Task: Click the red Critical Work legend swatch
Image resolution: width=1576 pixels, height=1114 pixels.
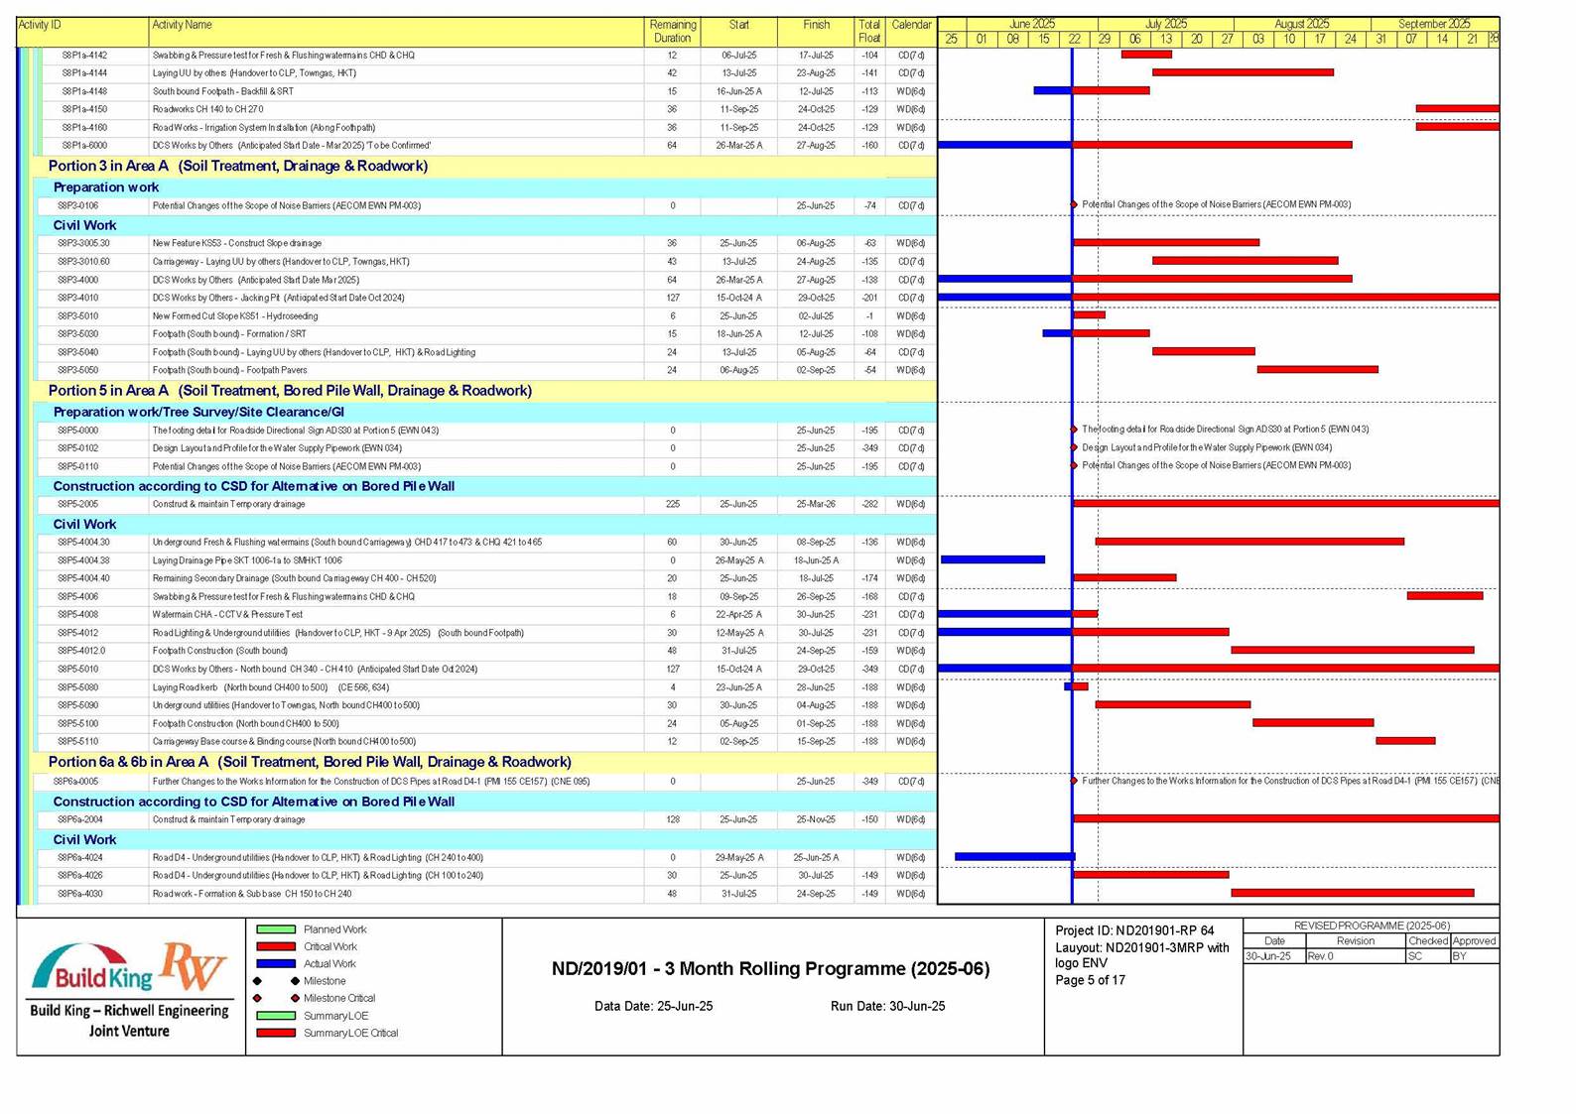Action: [x=276, y=946]
